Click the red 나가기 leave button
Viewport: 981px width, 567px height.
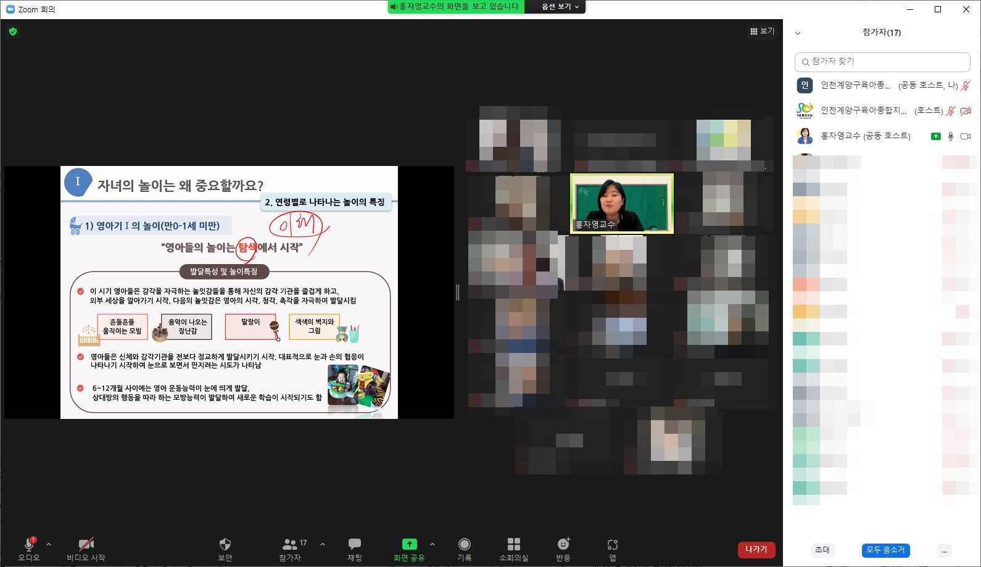756,549
